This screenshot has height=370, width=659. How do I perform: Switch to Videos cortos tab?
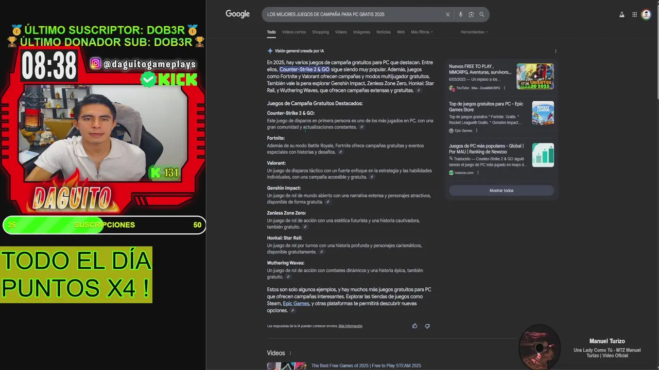click(294, 32)
